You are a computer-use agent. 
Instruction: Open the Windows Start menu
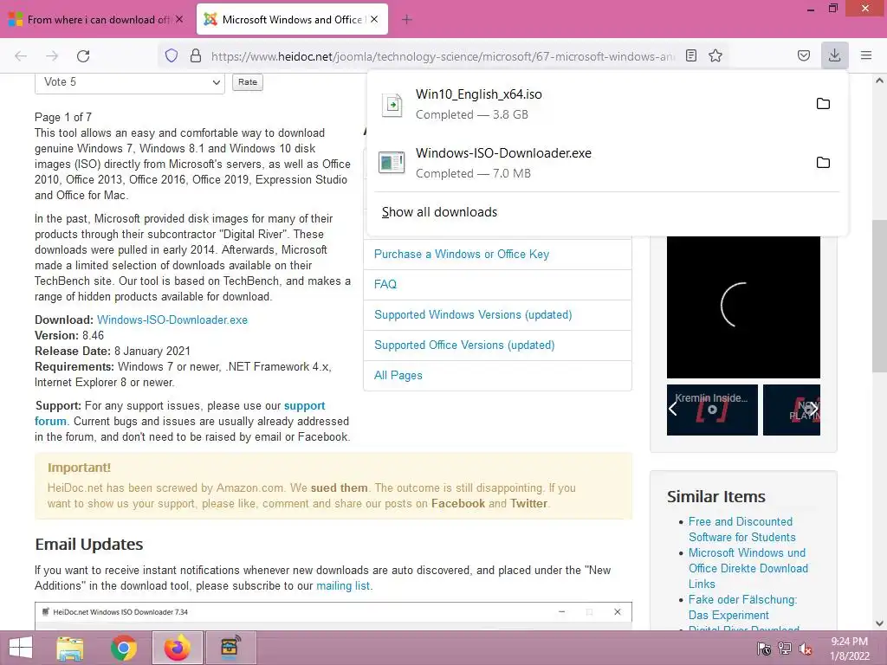tap(21, 648)
